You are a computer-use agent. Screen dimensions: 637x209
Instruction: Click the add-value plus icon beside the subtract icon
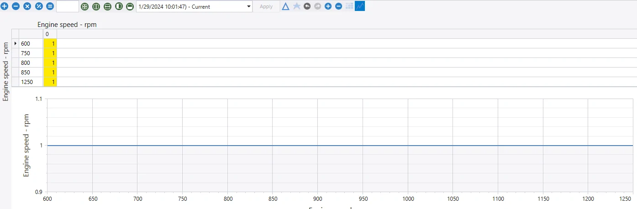point(5,6)
